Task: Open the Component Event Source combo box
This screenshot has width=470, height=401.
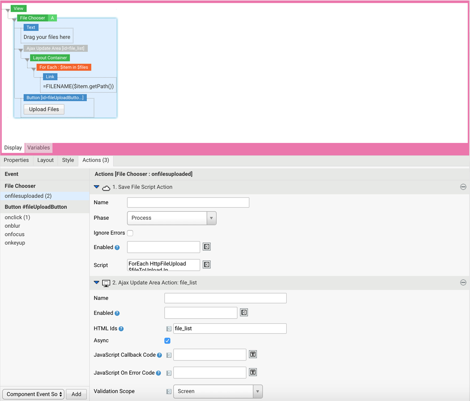Action: pos(33,394)
